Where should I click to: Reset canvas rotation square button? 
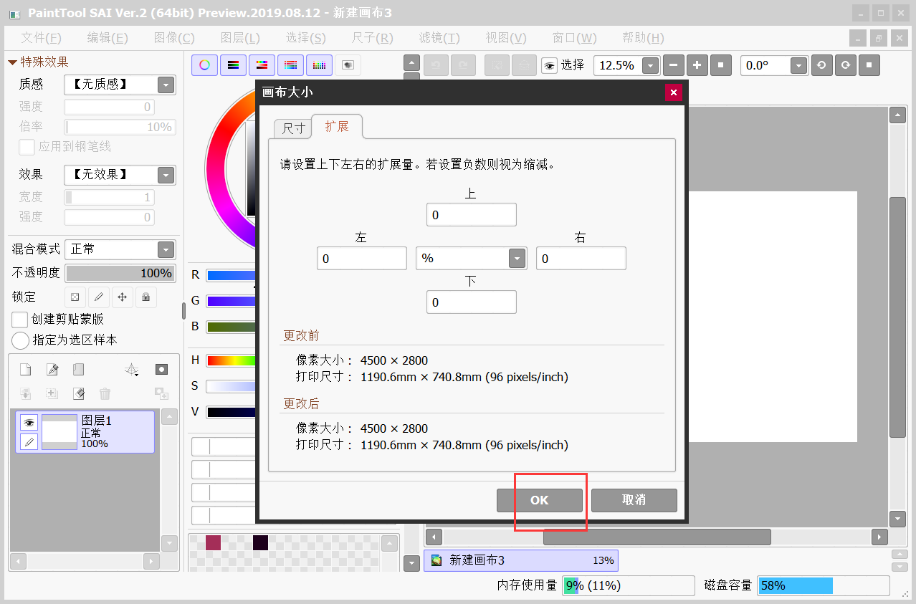click(869, 65)
